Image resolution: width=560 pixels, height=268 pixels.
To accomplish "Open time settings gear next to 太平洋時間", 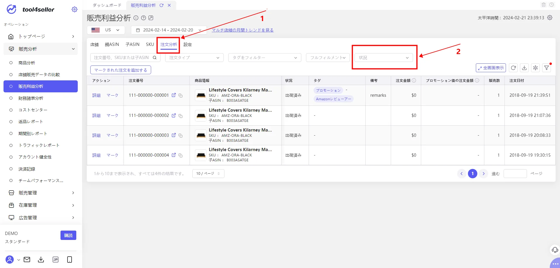I will tap(550, 18).
